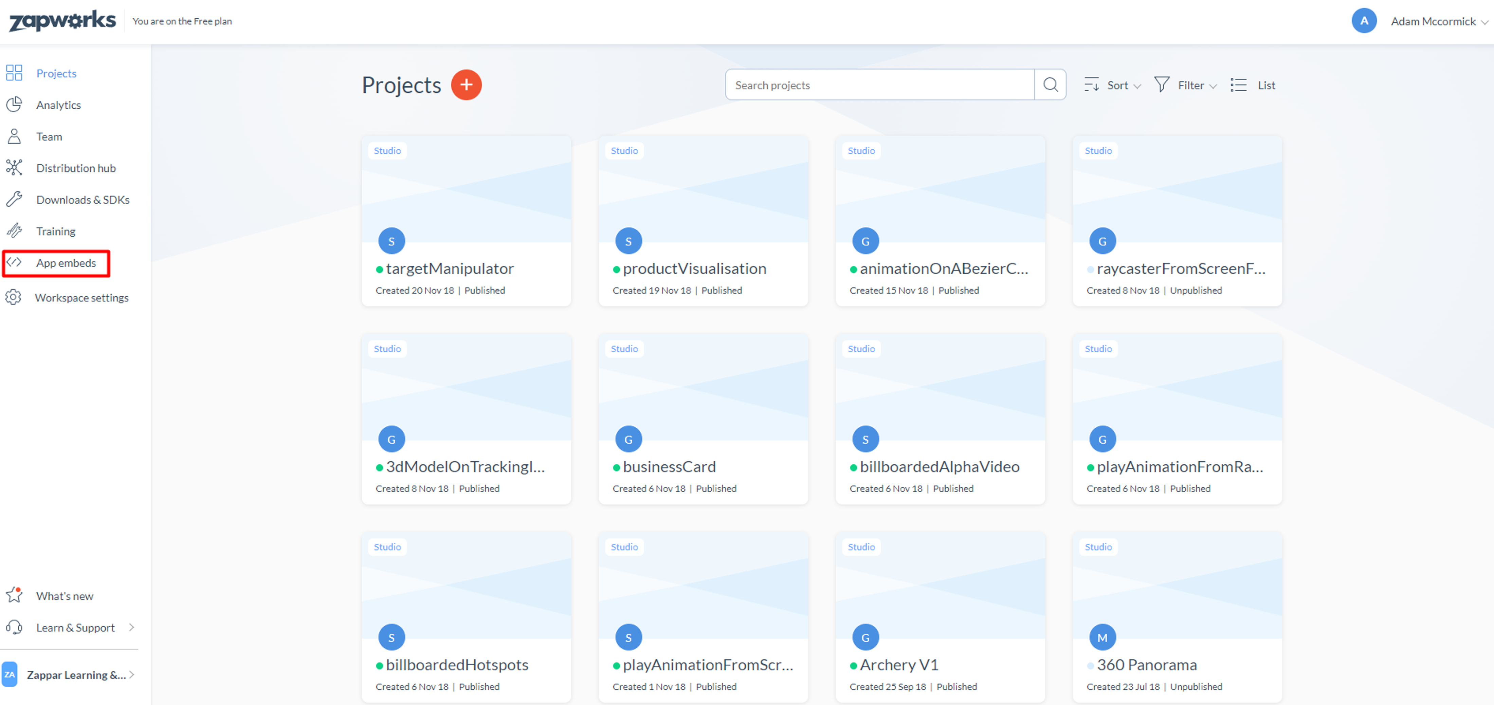Image resolution: width=1494 pixels, height=705 pixels.
Task: Click the ZapWorks logo
Action: [x=62, y=21]
